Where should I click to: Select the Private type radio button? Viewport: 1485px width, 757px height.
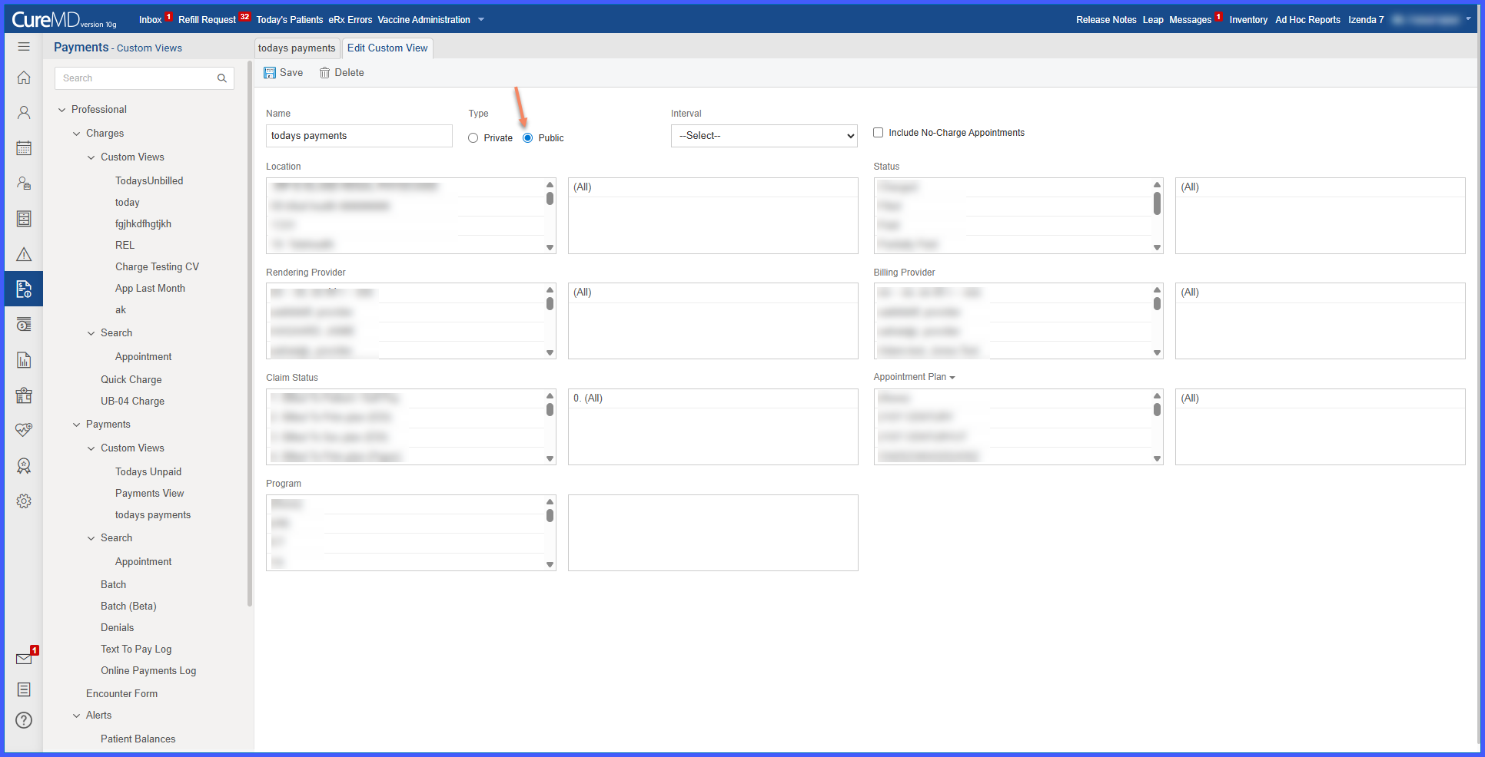pos(473,138)
